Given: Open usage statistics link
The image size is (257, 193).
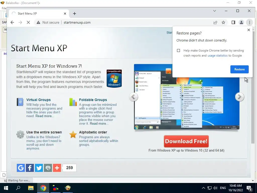Looking at the screenshot, I should coord(218,56).
